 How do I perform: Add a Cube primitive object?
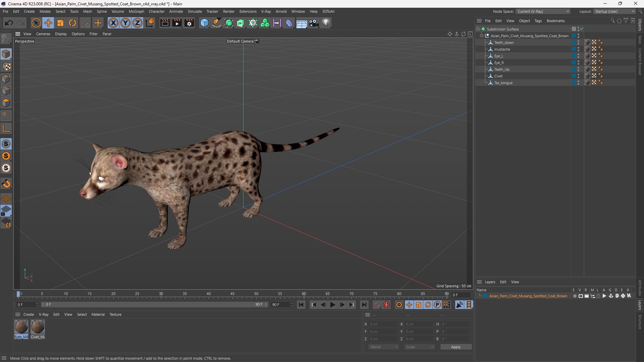(204, 23)
